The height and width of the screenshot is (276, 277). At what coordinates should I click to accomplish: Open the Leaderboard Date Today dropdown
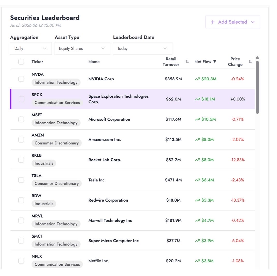(142, 48)
